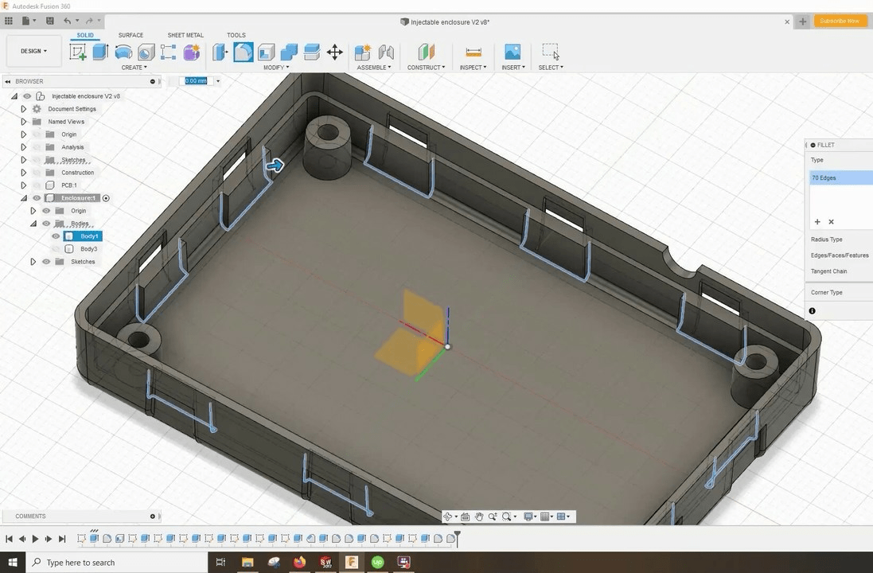Expand the Document Settings tree item
The image size is (873, 573).
tap(23, 108)
